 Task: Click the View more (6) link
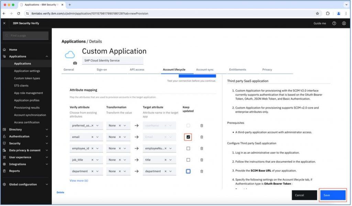[79, 181]
